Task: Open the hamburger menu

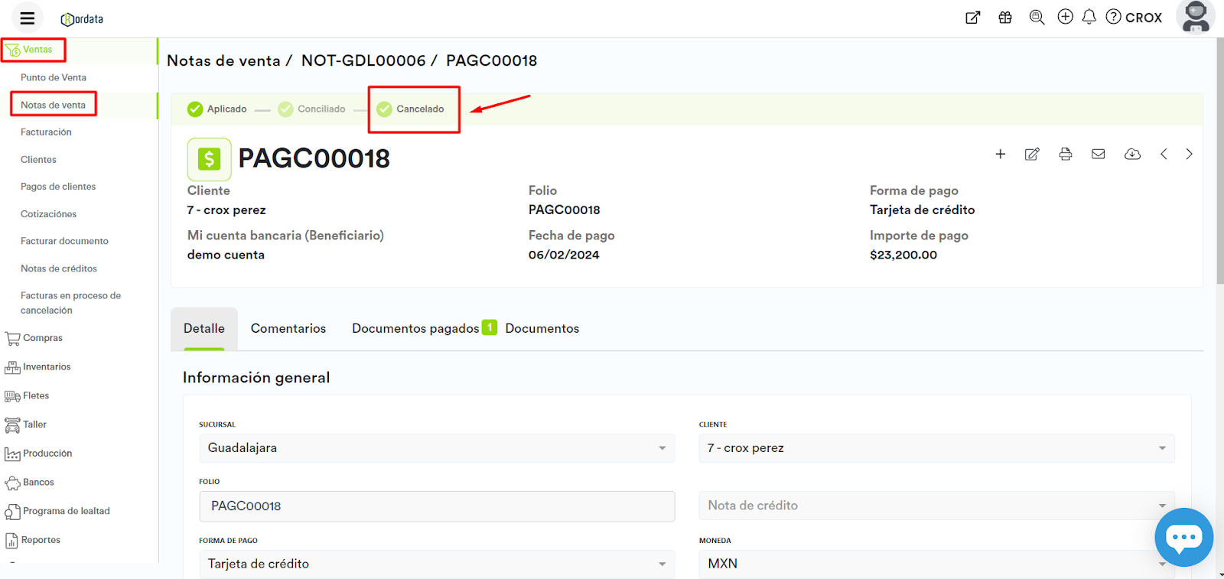Action: pos(28,18)
